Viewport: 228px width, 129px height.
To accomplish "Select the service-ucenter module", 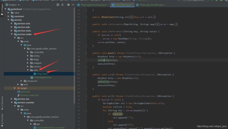I will (x=26, y=103).
